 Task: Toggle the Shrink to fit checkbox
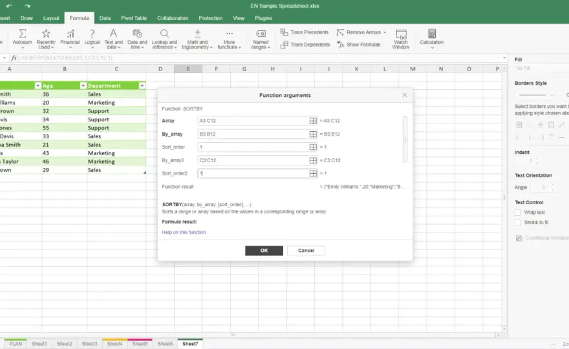(518, 222)
